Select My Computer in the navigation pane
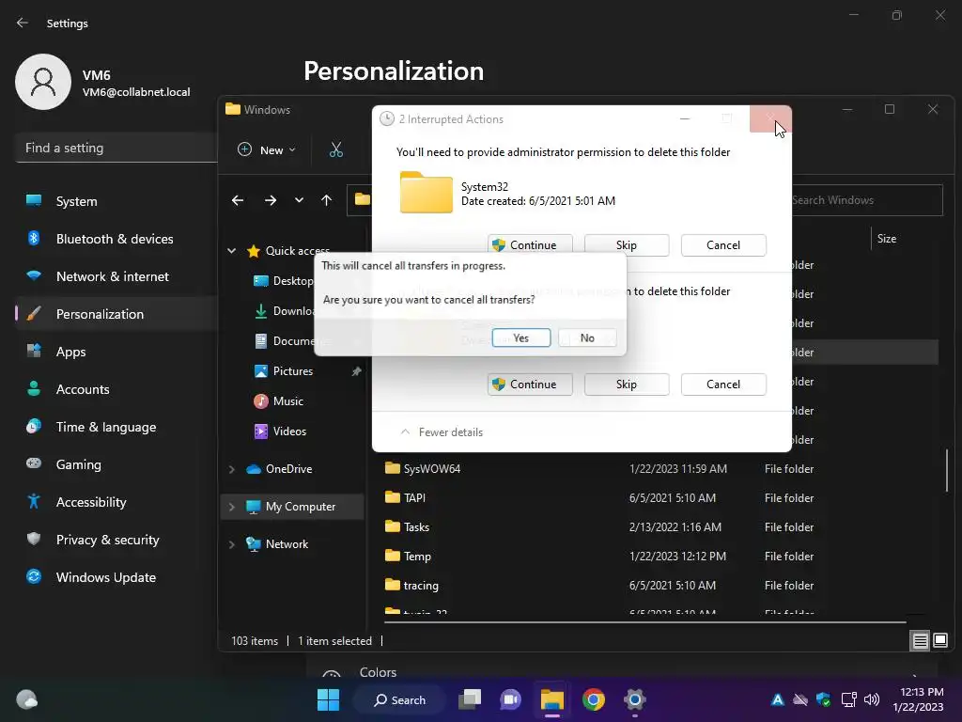 (x=291, y=507)
